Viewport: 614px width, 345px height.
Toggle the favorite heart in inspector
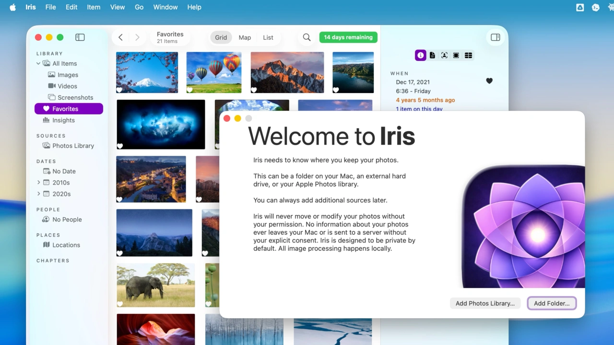[x=489, y=81]
